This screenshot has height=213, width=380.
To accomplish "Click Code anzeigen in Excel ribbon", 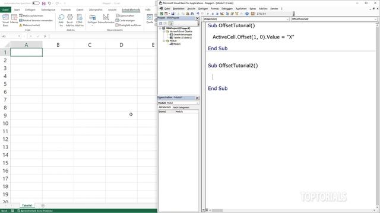I will pyautogui.click(x=125, y=21).
